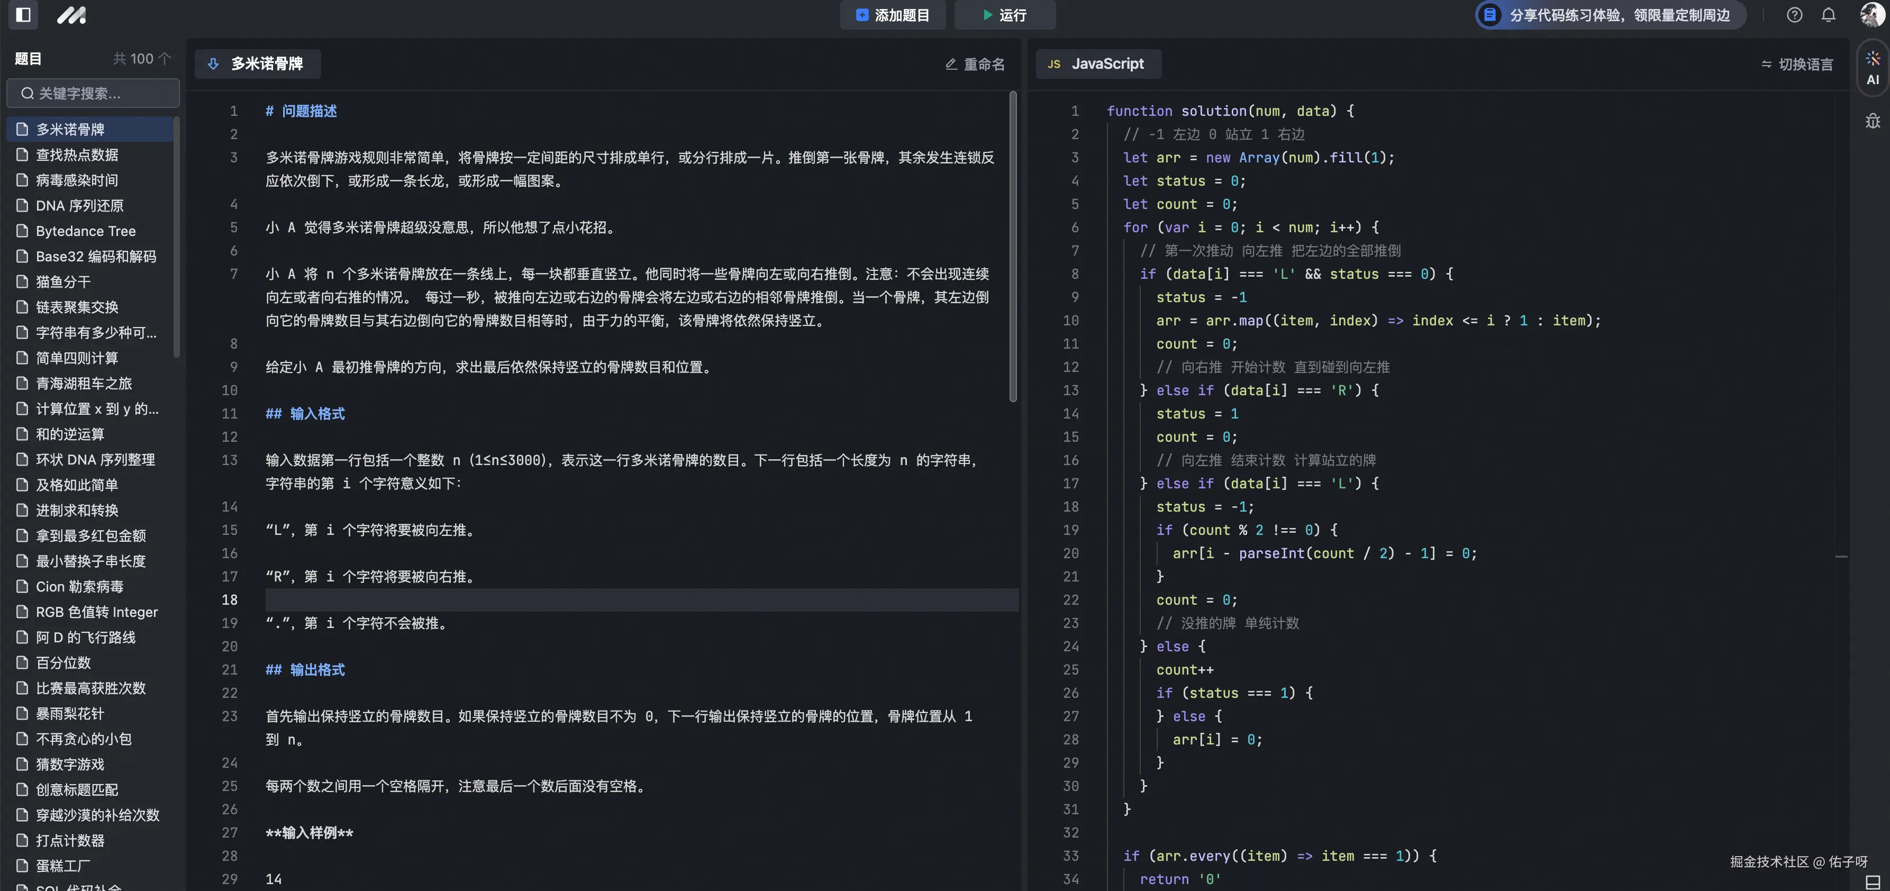Viewport: 1890px width, 891px height.
Task: Open the notifications bell
Action: (1829, 15)
